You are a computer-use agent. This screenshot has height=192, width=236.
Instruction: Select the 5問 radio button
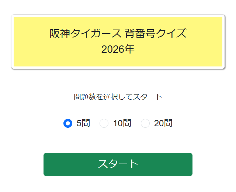coord(67,123)
